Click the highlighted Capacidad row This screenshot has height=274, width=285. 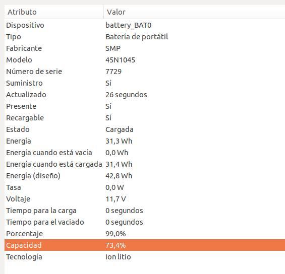click(x=145, y=245)
